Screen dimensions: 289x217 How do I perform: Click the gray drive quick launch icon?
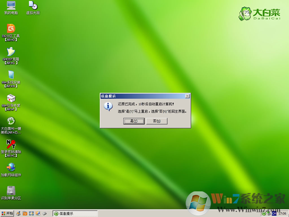pyautogui.click(x=44, y=213)
